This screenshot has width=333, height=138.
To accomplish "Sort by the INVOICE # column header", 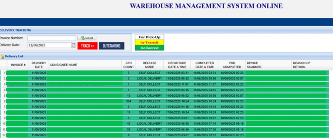I will [x=18, y=65].
